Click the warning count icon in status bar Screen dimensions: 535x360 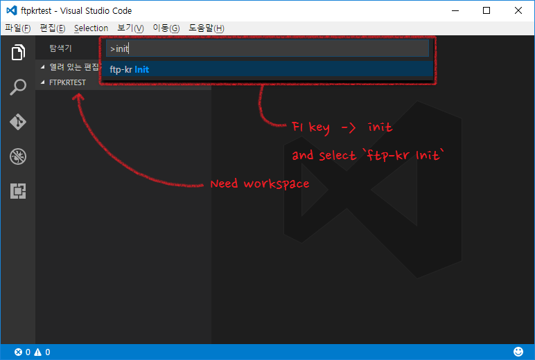click(38, 352)
